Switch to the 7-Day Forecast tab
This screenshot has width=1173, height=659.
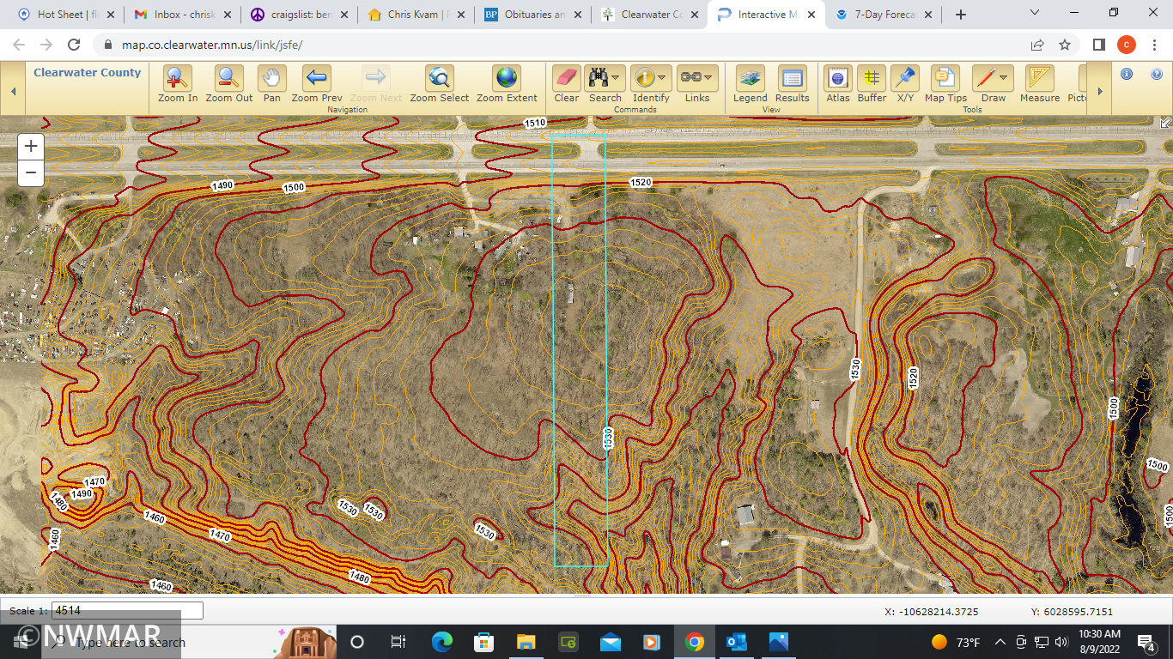tap(884, 15)
